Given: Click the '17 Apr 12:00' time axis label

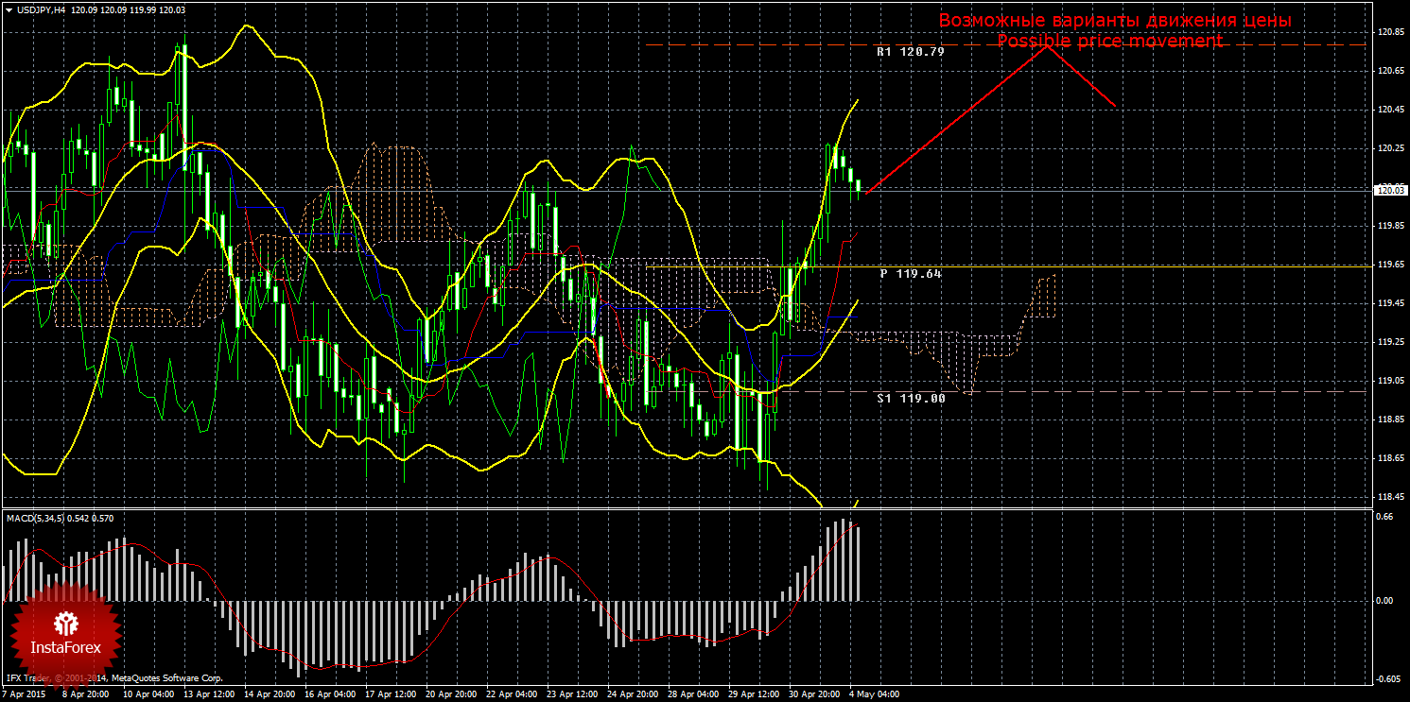Looking at the screenshot, I should (x=391, y=694).
